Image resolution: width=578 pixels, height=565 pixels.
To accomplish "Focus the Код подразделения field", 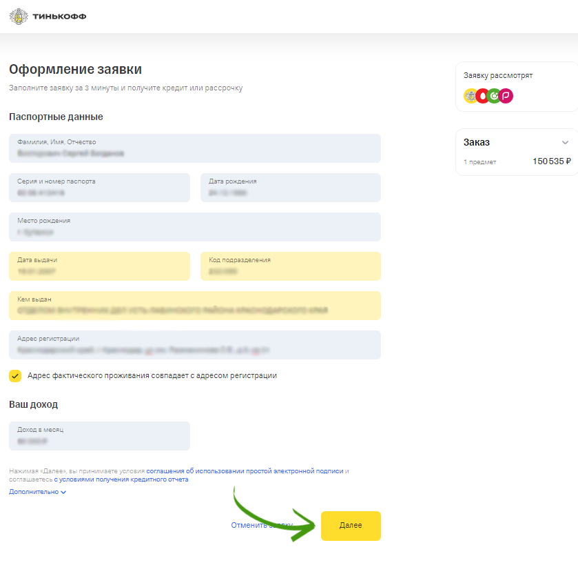I will coord(290,266).
